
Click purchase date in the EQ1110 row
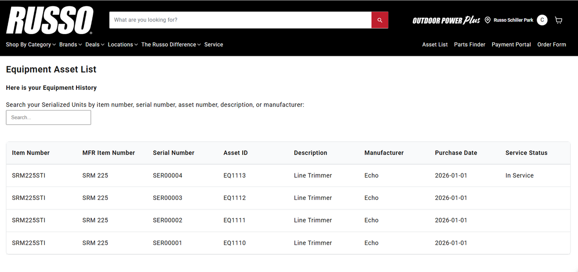point(451,243)
